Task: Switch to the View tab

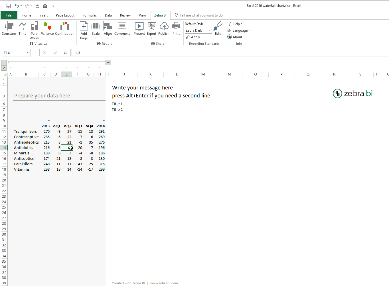Action: (142, 15)
